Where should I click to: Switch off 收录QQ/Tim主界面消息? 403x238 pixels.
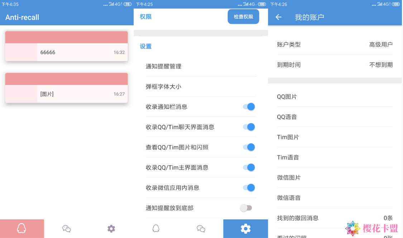click(249, 167)
